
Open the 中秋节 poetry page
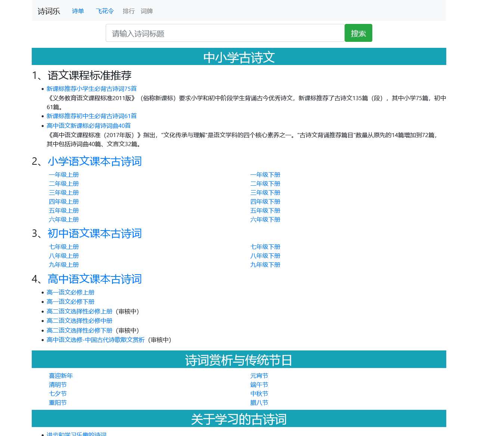point(259,393)
